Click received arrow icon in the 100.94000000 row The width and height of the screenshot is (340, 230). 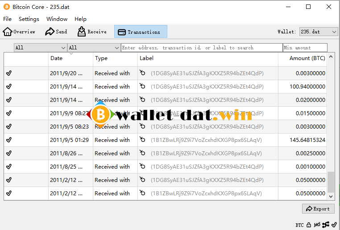(x=142, y=86)
